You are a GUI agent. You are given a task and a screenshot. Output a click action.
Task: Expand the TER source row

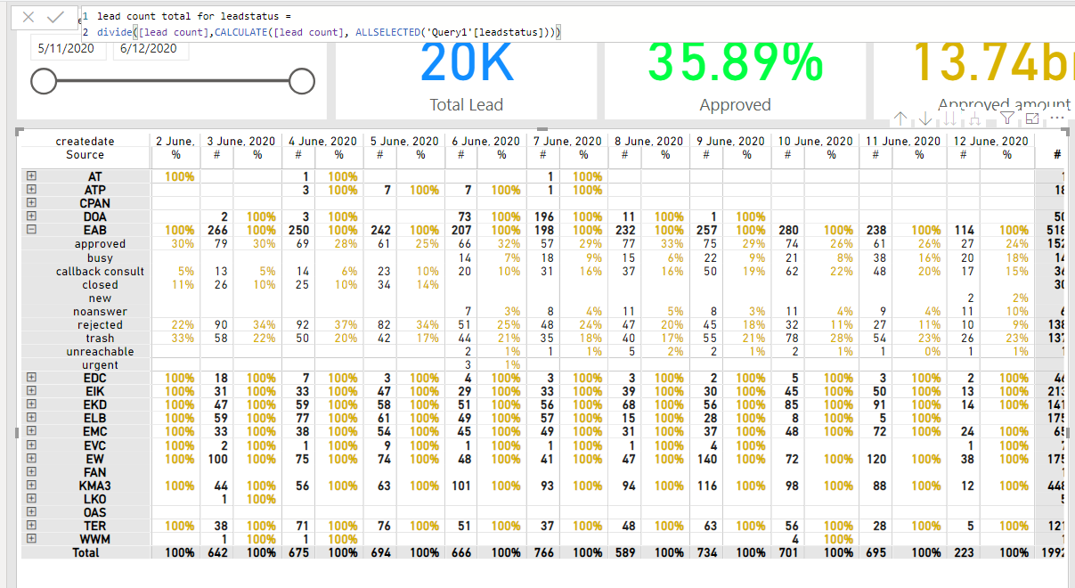tap(32, 526)
